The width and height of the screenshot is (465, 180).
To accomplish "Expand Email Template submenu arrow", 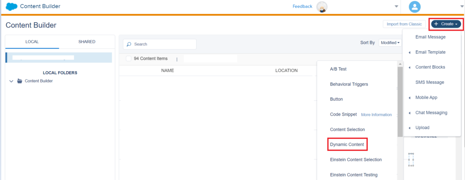I will (410, 53).
